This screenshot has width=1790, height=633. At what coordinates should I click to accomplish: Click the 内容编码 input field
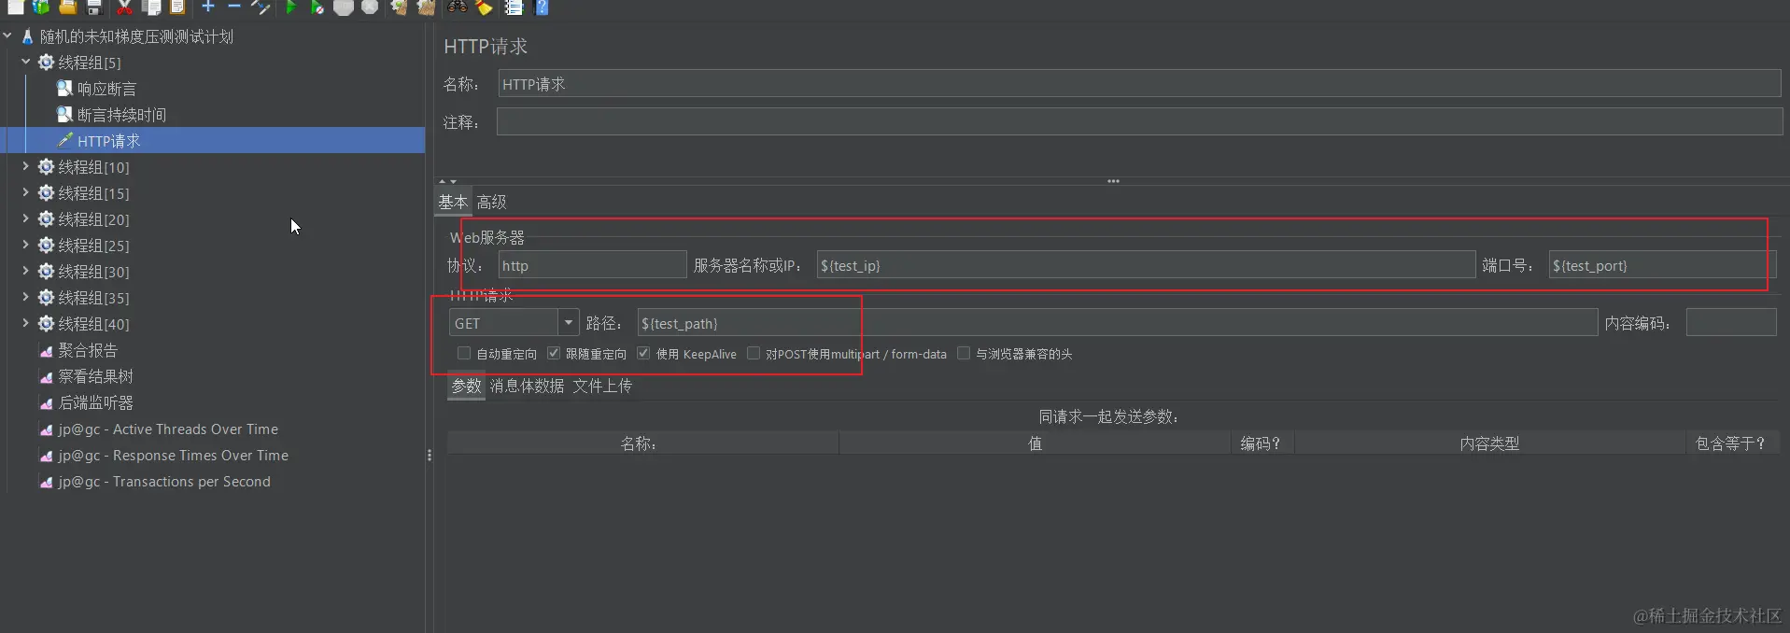pos(1731,323)
